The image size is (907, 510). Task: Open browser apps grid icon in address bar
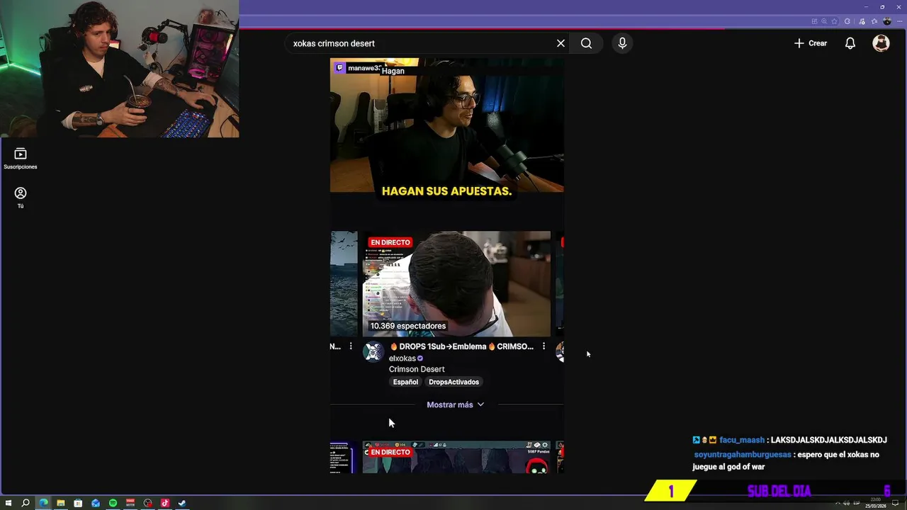(x=815, y=21)
